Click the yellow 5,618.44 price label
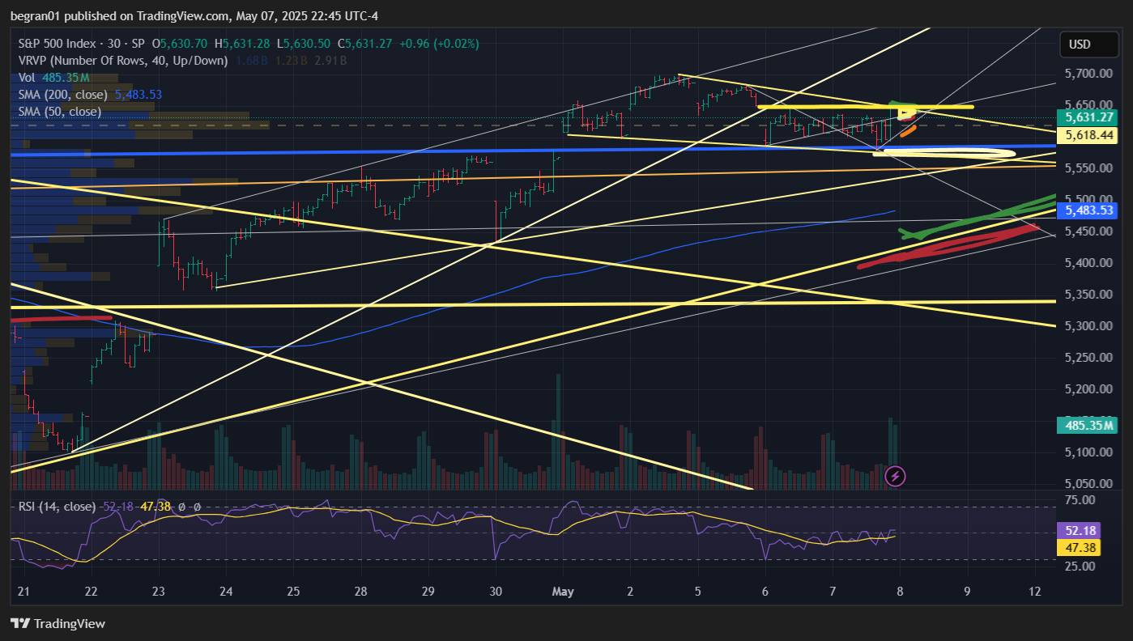Image resolution: width=1133 pixels, height=641 pixels. click(x=1088, y=135)
